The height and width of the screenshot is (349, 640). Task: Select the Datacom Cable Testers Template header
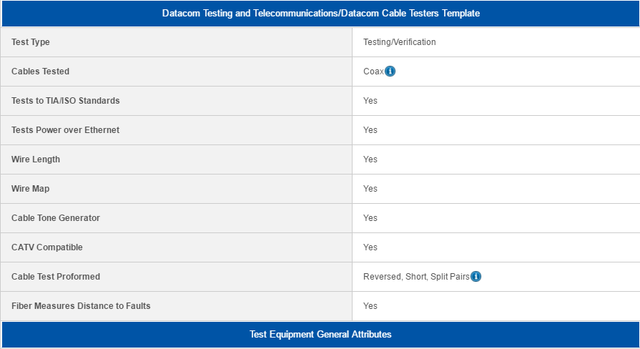pos(321,14)
